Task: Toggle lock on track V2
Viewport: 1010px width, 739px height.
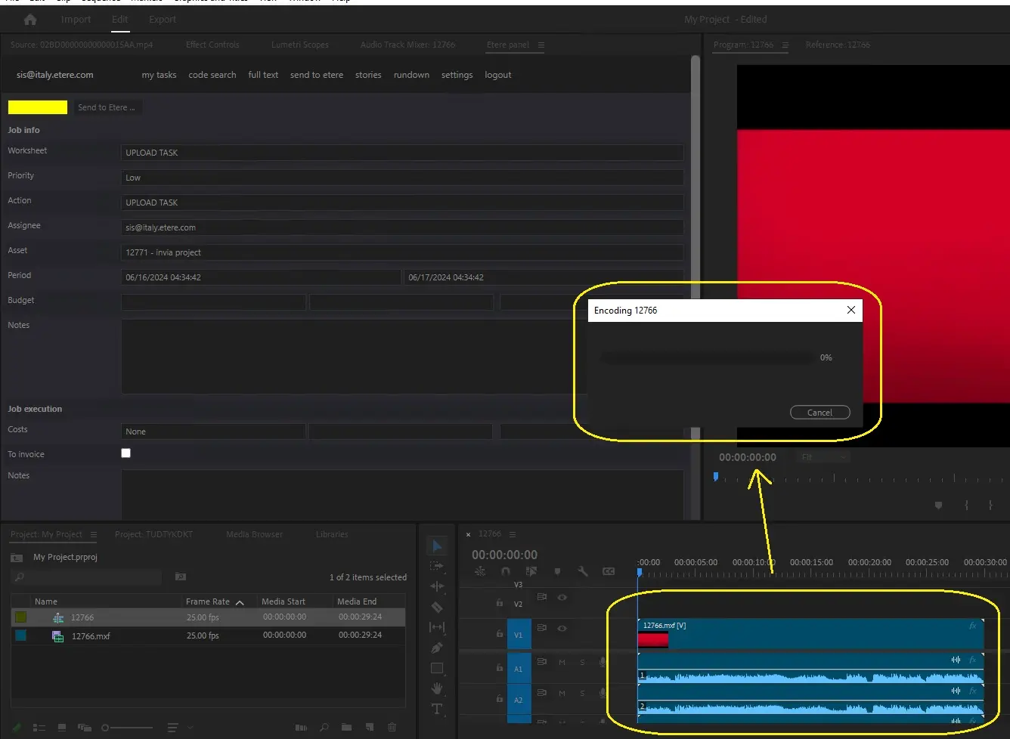Action: (500, 603)
